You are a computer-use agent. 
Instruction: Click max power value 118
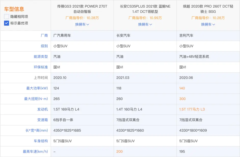(x=119, y=88)
